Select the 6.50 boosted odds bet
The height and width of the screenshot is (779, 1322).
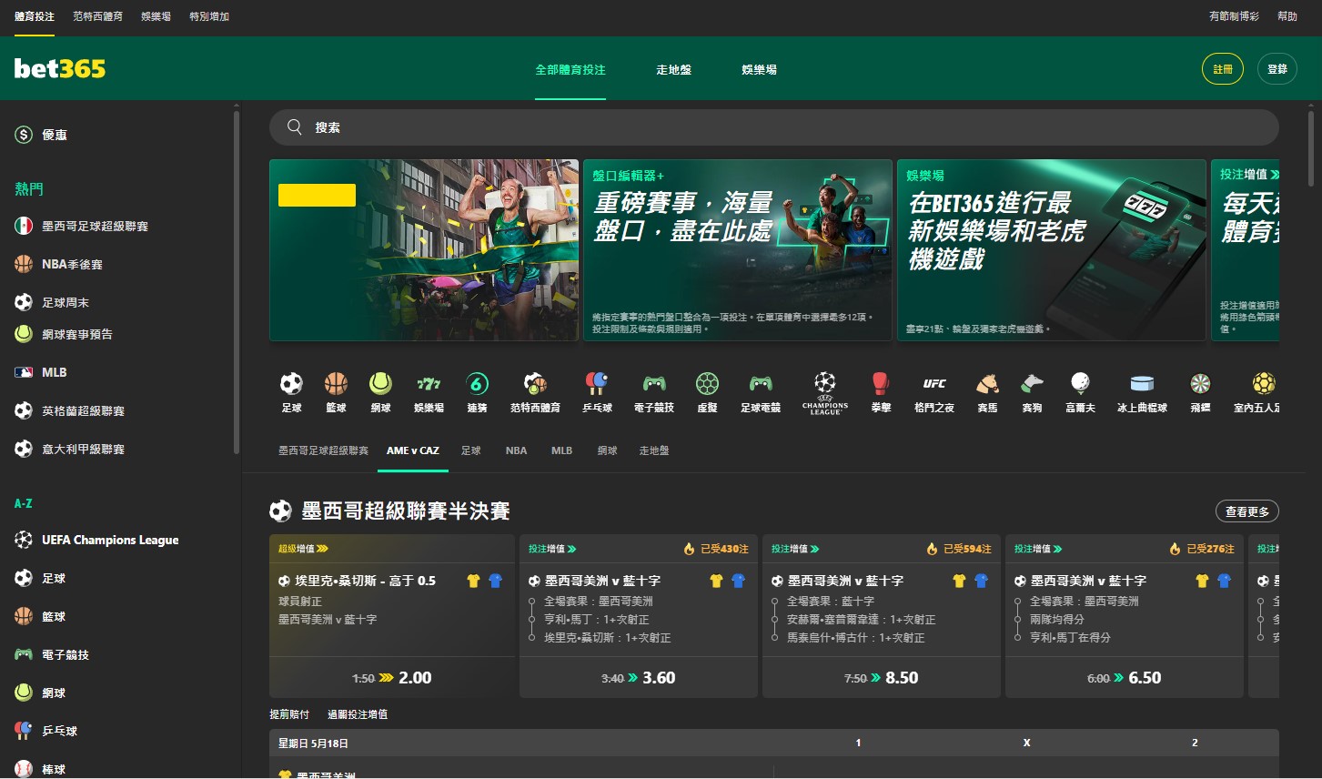(1125, 678)
